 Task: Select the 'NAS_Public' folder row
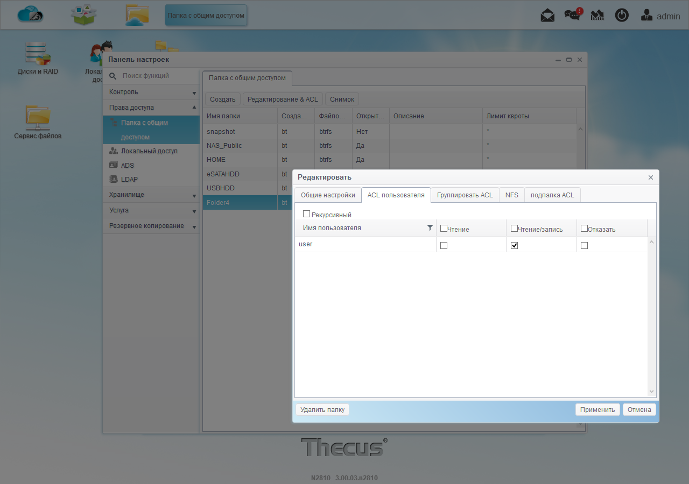390,146
